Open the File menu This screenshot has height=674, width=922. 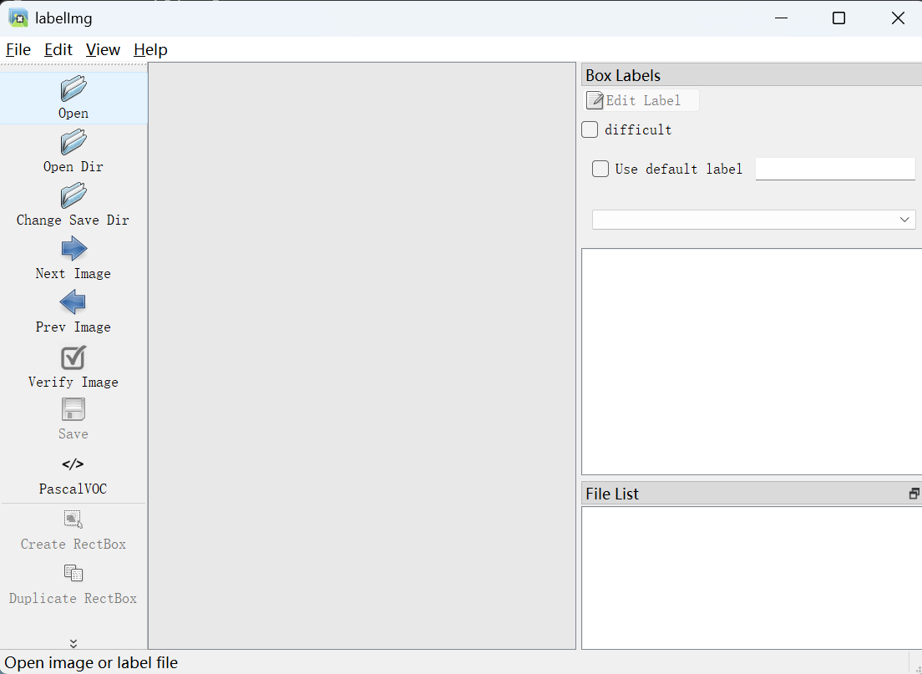(18, 50)
